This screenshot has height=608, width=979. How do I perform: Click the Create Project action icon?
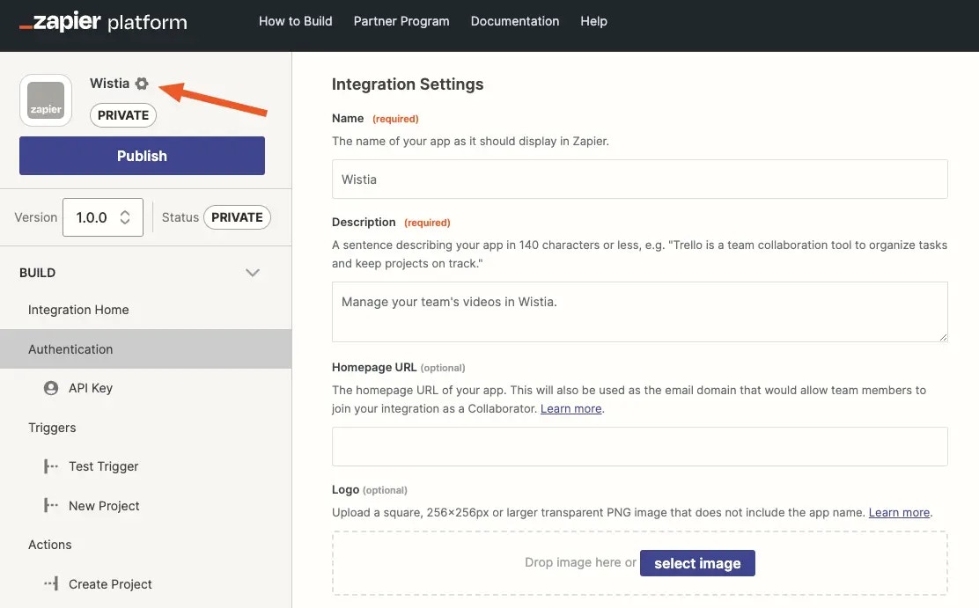[x=51, y=583]
